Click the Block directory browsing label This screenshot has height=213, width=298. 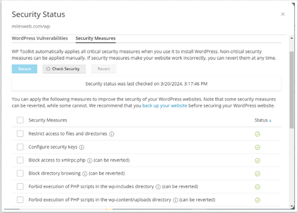click(54, 173)
